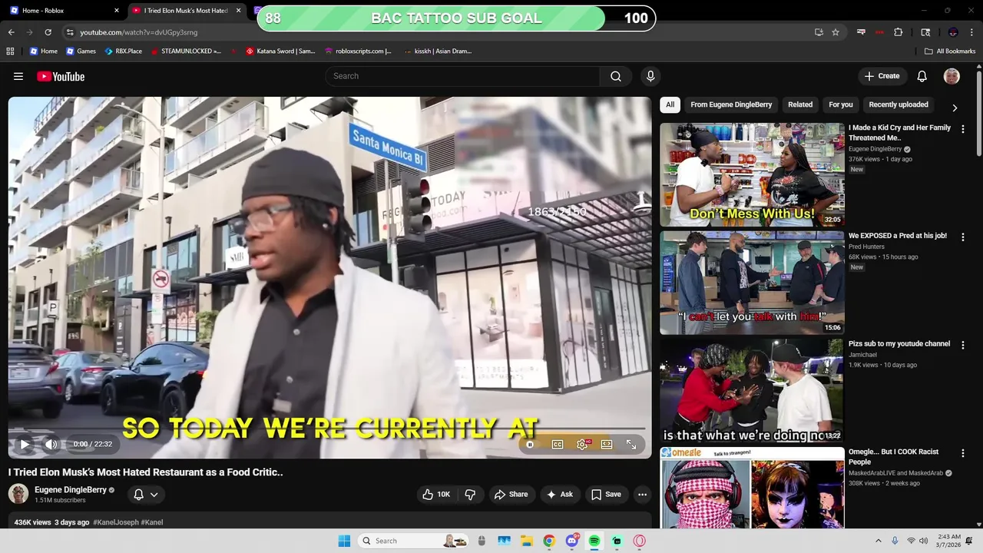Open the YouTube hamburger guide menu
This screenshot has width=983, height=553.
18,76
